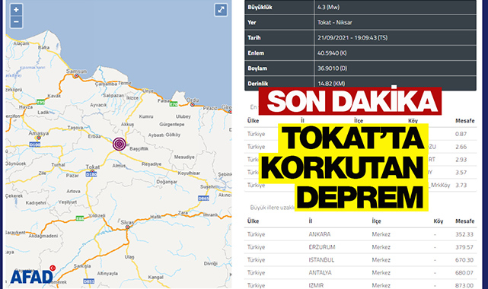Select the Yer value Tokat - Niksar

pyautogui.click(x=334, y=22)
